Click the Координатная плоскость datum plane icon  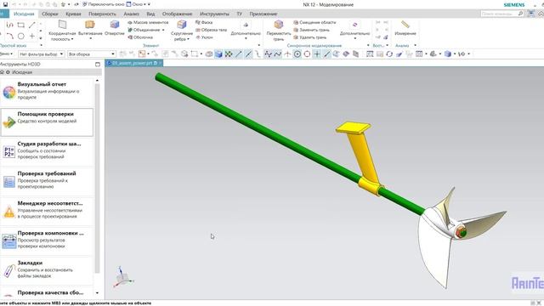[x=62, y=25]
